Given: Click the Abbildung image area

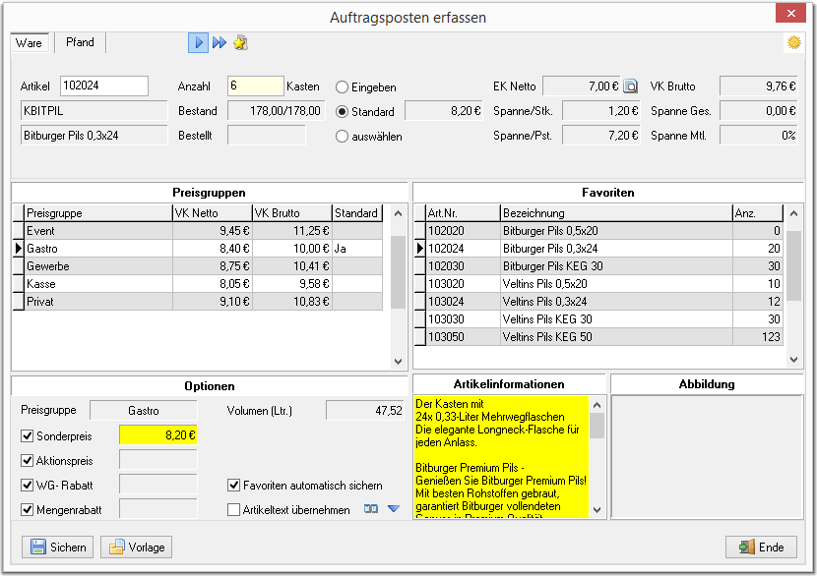Looking at the screenshot, I should (707, 457).
